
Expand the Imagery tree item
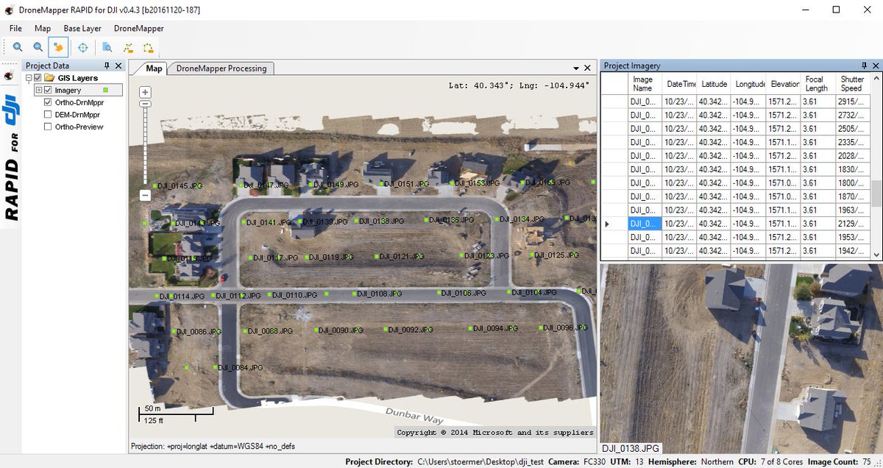(39, 90)
